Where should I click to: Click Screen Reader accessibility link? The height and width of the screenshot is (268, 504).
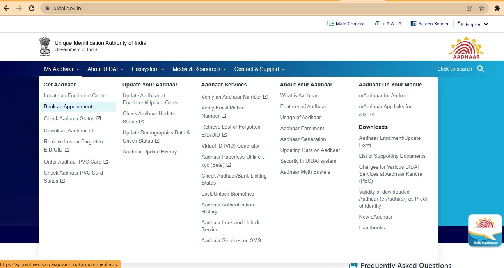pyautogui.click(x=429, y=24)
